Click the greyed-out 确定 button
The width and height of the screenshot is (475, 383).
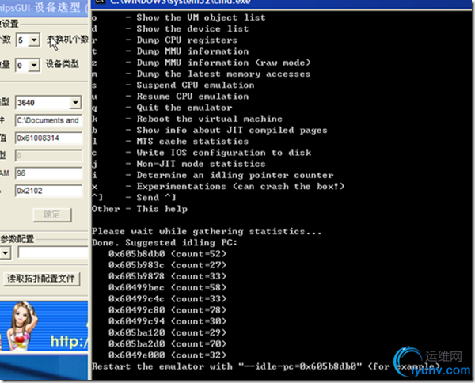(52, 214)
